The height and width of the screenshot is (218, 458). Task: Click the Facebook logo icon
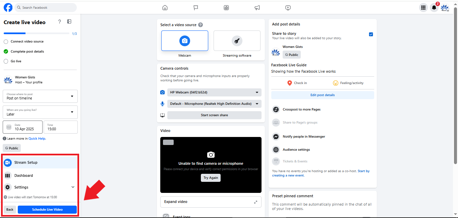[x=8, y=7]
